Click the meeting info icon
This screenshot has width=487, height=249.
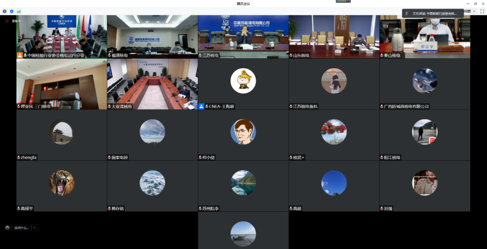(5, 11)
